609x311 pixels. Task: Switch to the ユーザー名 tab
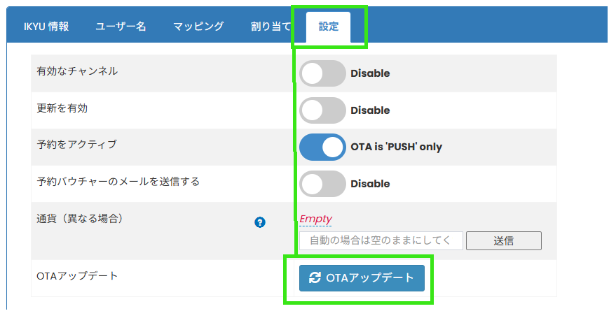[121, 27]
